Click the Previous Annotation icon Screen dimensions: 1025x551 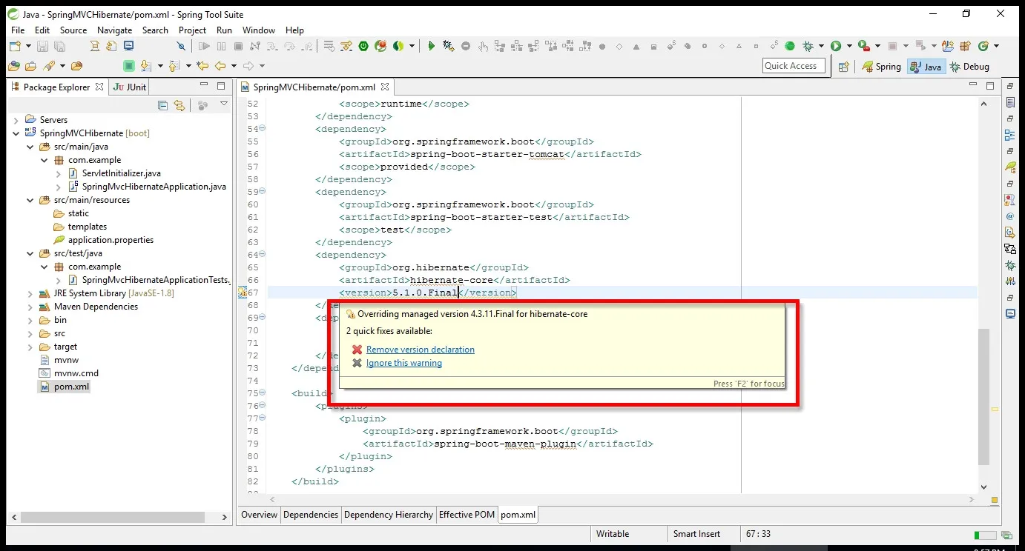coord(174,66)
